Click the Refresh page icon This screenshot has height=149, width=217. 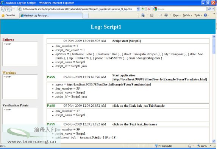[x=143, y=9]
